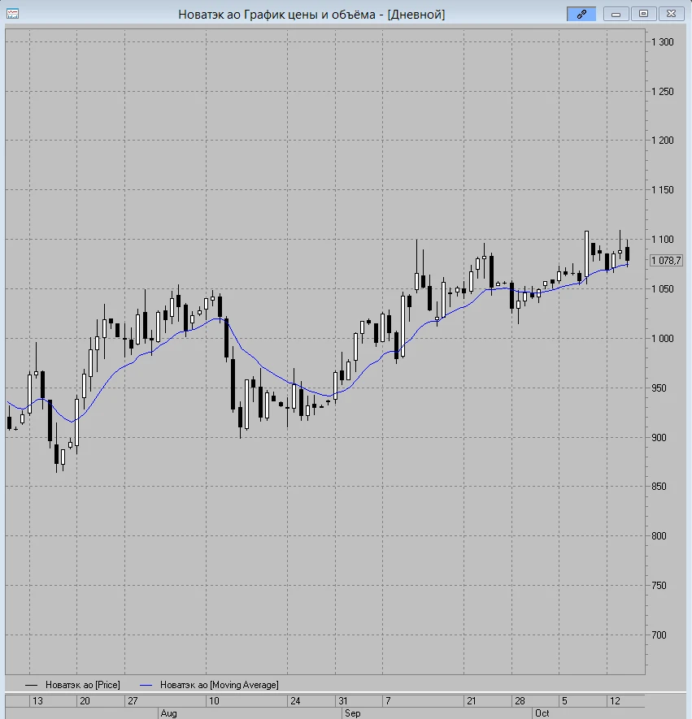Select date label 21 on time axis
Screen dimensions: 692x719
click(472, 701)
